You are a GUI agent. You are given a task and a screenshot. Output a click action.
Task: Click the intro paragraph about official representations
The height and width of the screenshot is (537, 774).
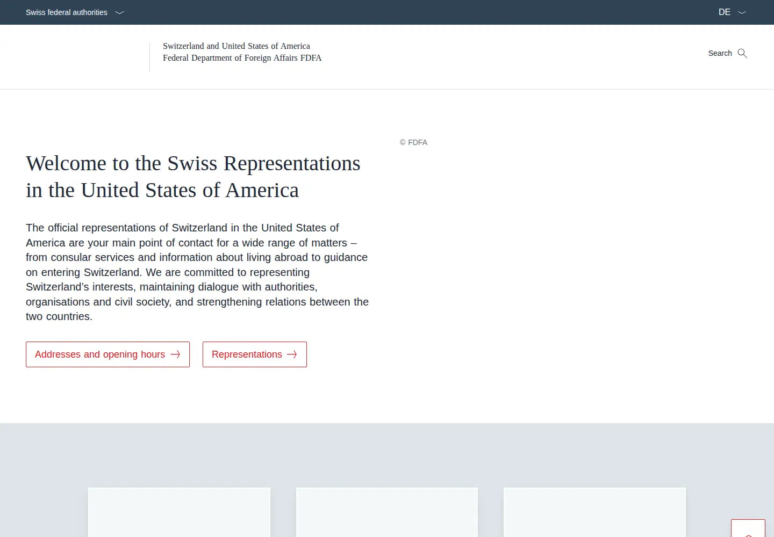click(x=197, y=272)
